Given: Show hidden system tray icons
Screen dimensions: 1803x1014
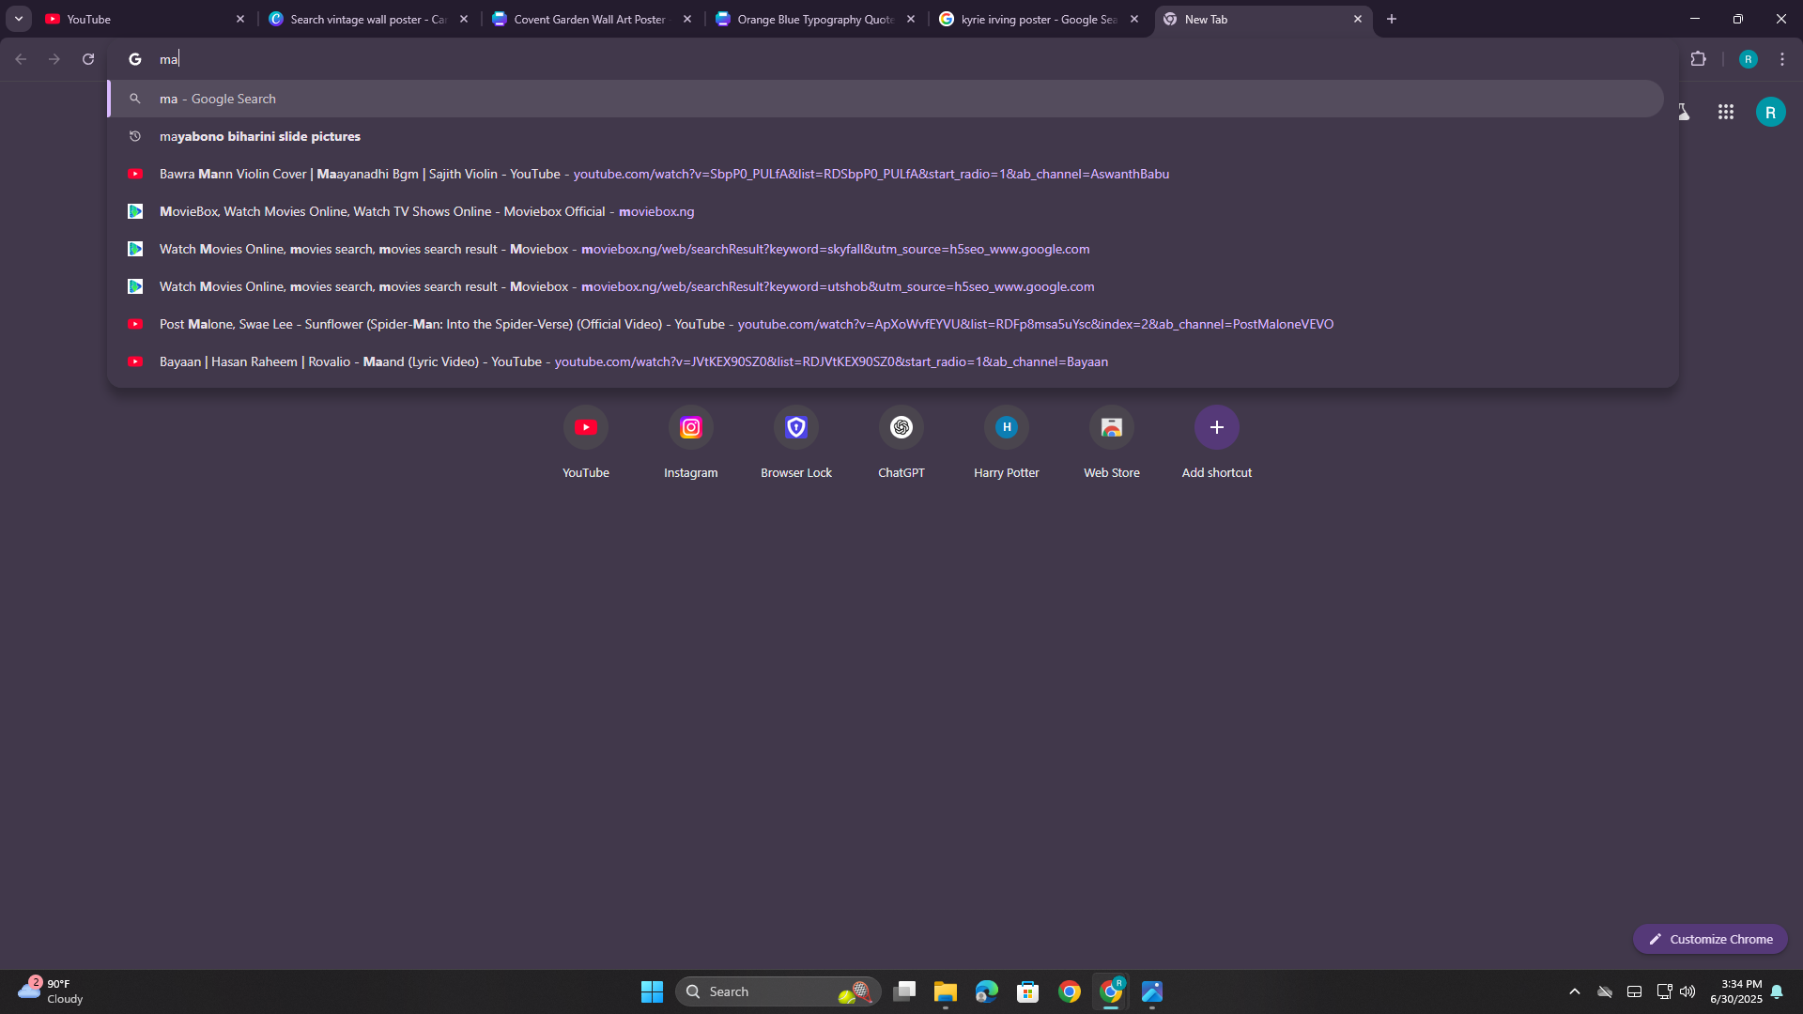Looking at the screenshot, I should 1575,991.
